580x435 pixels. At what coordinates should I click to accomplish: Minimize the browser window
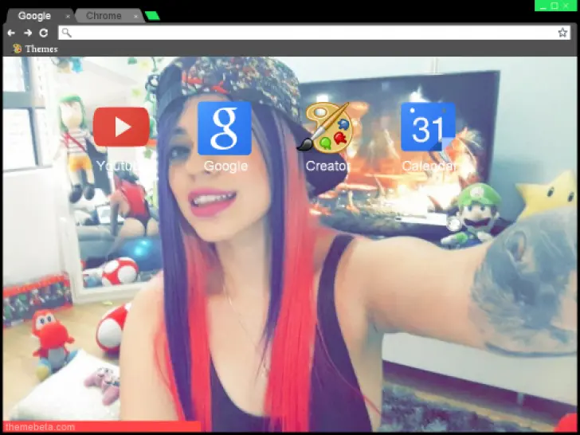543,6
